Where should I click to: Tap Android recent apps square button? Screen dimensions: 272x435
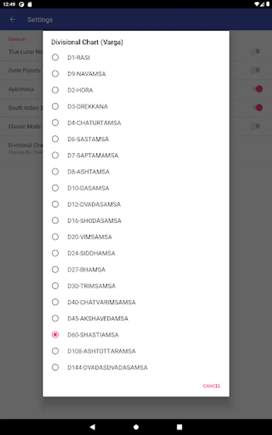coord(179,427)
